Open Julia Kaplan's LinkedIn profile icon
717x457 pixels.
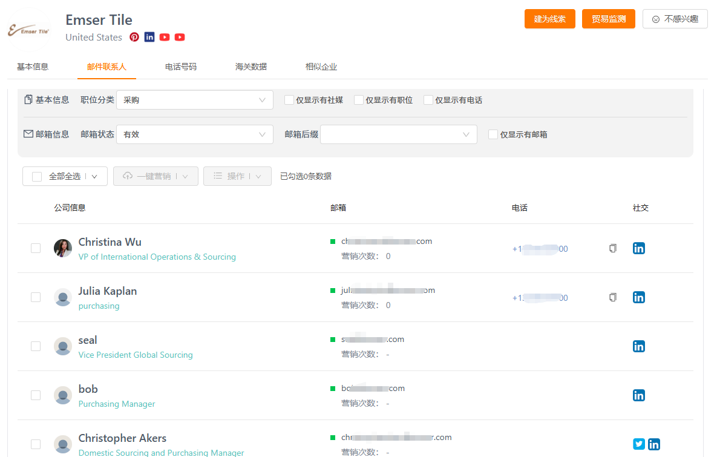(639, 297)
